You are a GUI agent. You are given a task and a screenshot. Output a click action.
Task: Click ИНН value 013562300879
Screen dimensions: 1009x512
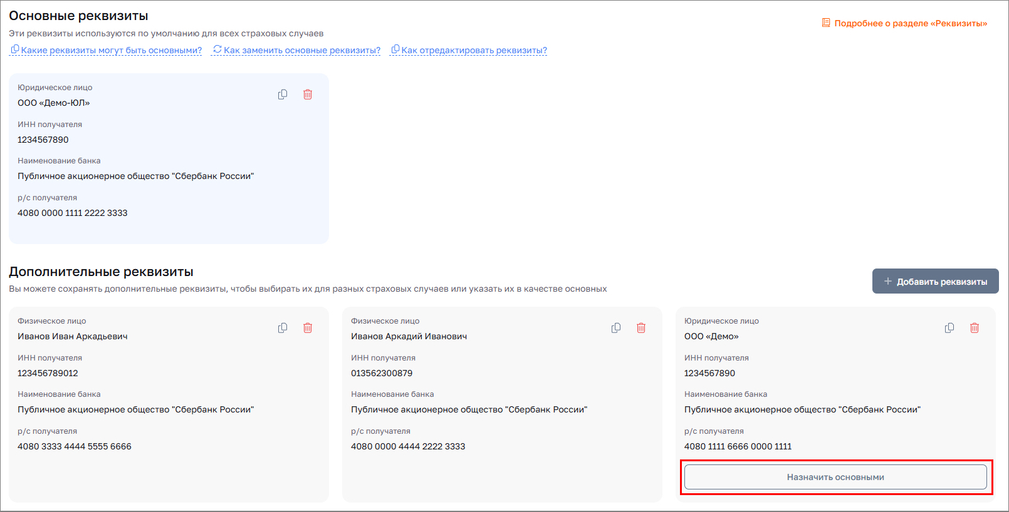382,373
